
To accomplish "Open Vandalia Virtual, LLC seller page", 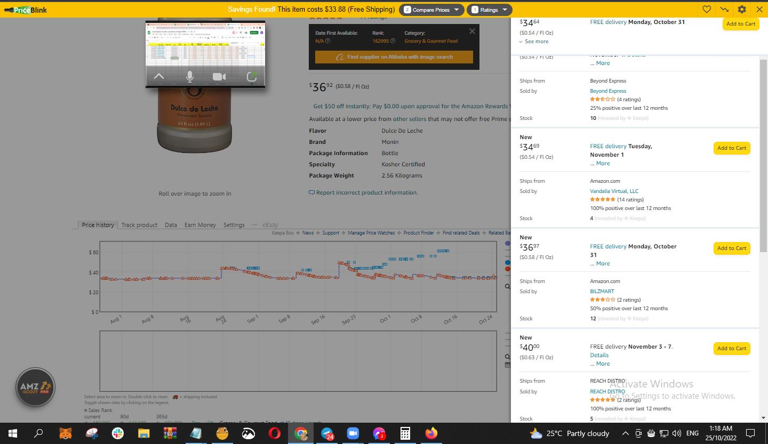I will (x=614, y=191).
